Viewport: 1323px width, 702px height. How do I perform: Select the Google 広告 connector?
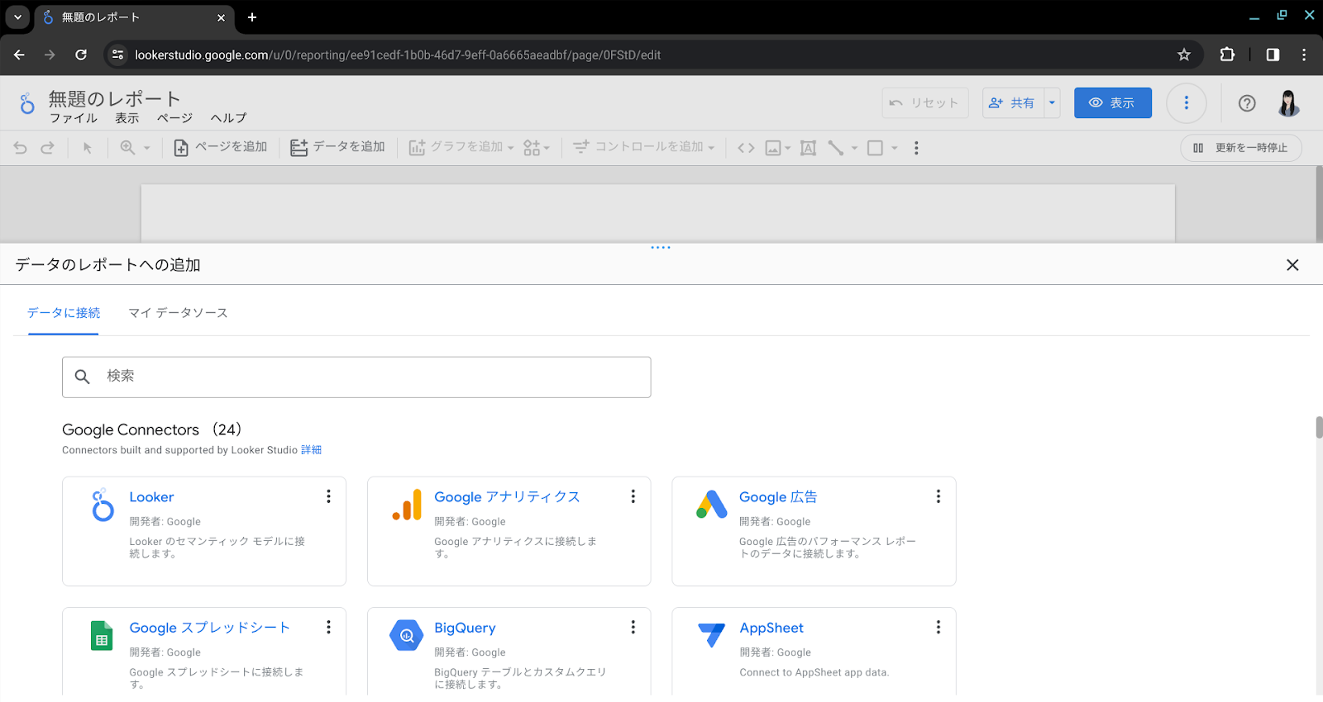click(814, 531)
